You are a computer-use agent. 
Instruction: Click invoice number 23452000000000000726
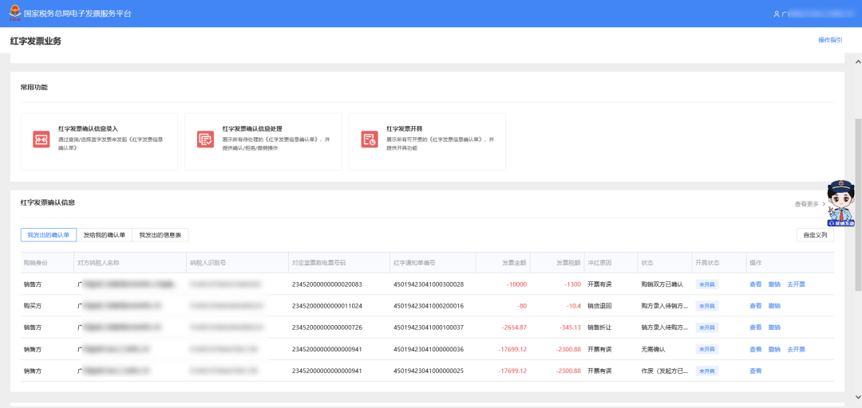[326, 328]
